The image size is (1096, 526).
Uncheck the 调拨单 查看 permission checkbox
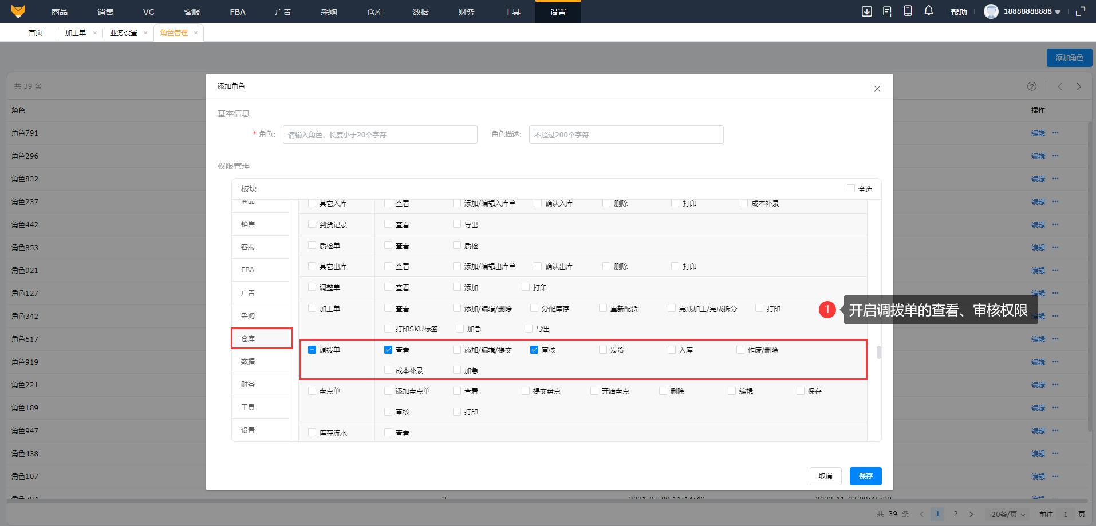point(388,350)
